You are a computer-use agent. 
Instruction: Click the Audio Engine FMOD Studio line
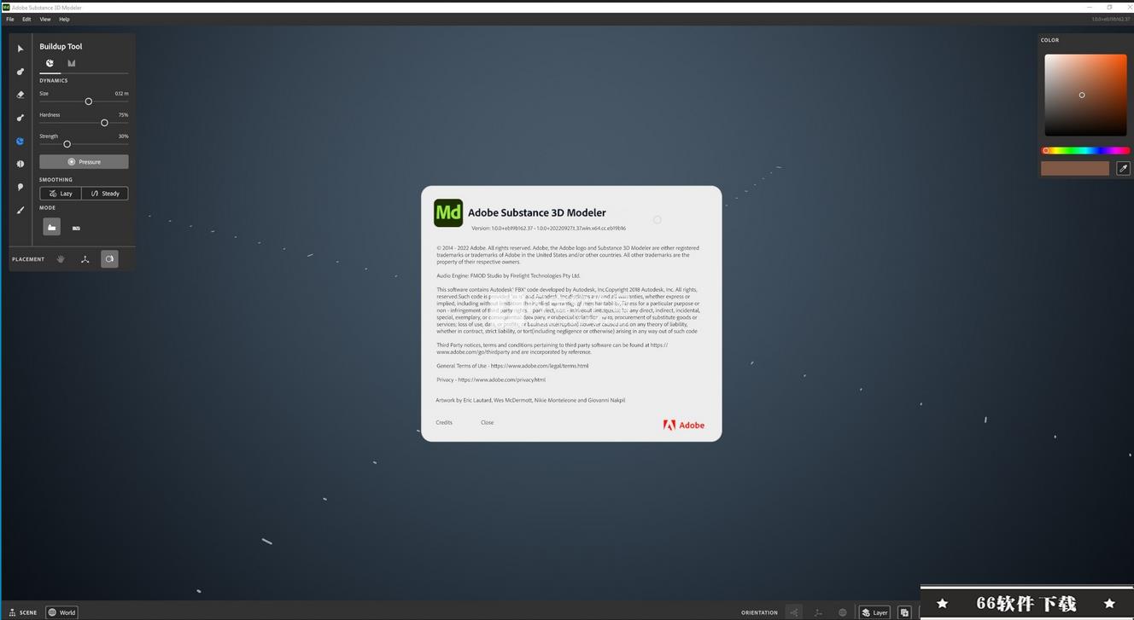(x=508, y=275)
